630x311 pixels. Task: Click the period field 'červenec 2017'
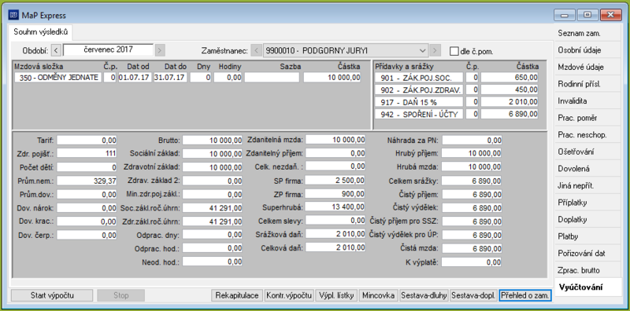point(108,50)
